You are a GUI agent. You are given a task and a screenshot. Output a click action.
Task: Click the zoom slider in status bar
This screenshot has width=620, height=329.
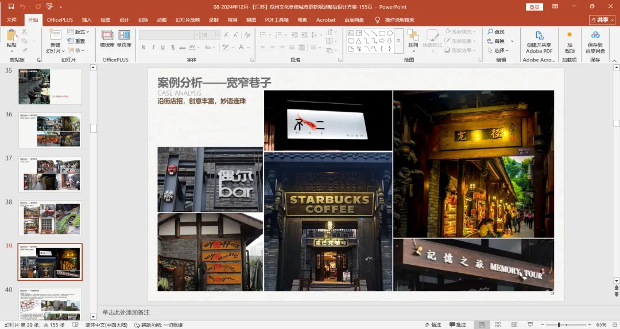[x=559, y=325]
